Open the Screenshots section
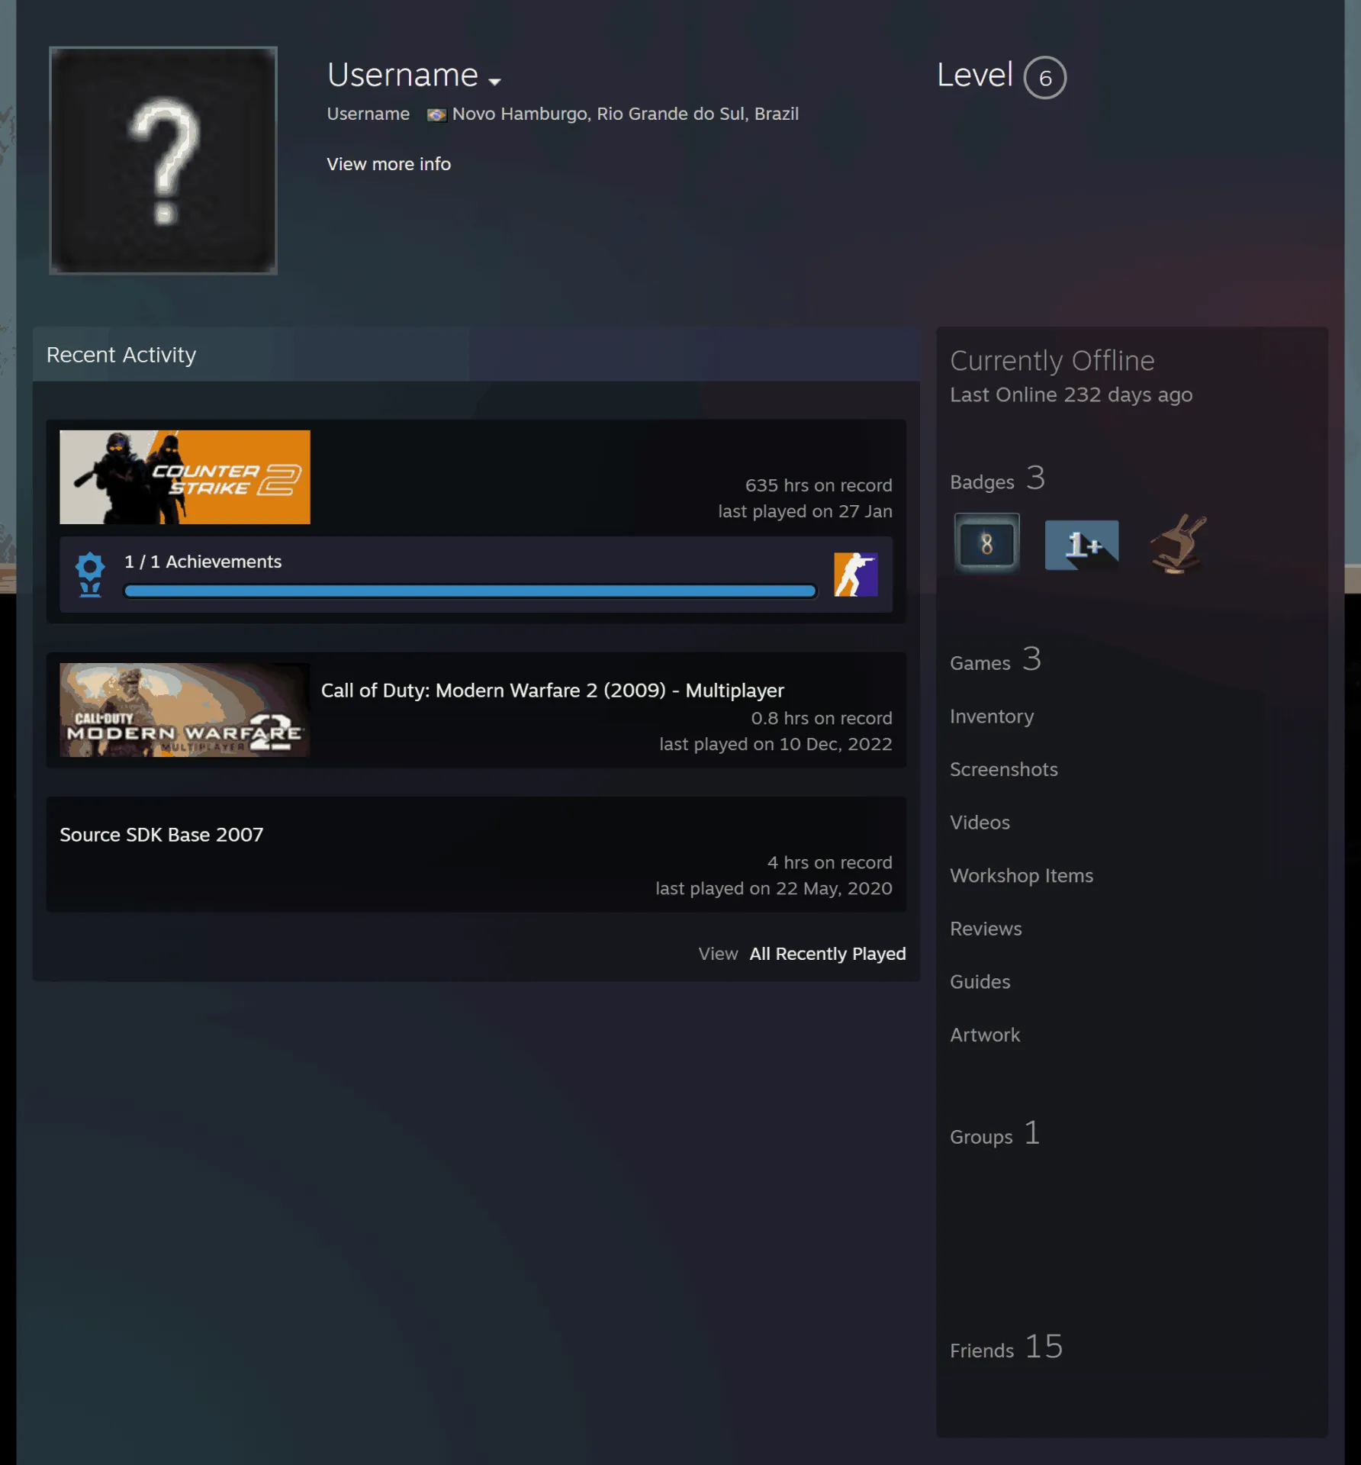Screen dimensions: 1361x1465 [x=1004, y=769]
